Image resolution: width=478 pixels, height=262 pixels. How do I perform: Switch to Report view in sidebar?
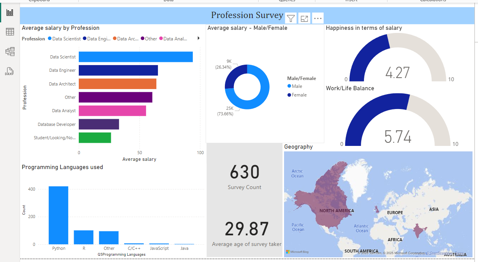point(10,13)
